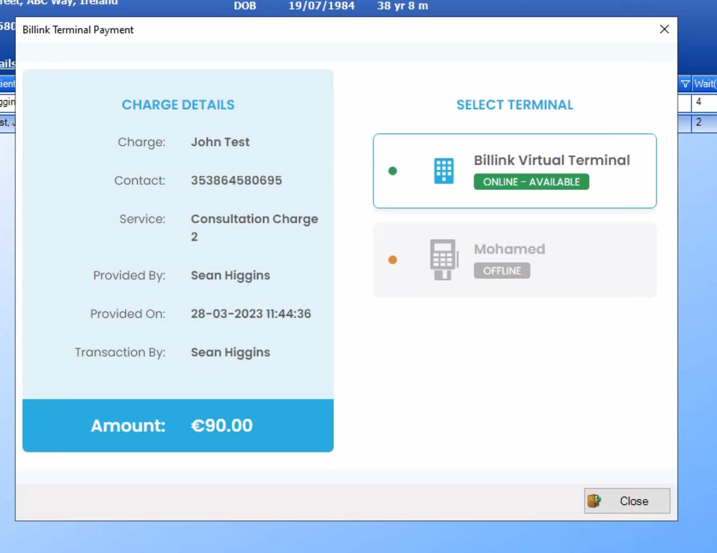717x553 pixels.
Task: Click the Wait column header
Action: [x=704, y=83]
